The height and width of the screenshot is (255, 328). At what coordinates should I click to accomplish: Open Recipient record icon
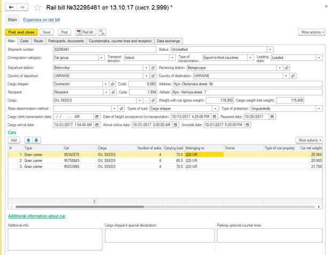tap(113, 92)
